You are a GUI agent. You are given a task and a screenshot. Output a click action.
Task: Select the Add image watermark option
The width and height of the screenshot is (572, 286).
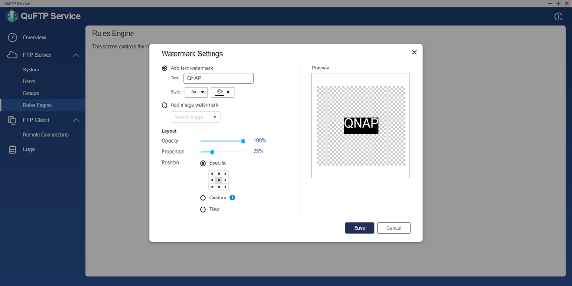[x=164, y=105]
